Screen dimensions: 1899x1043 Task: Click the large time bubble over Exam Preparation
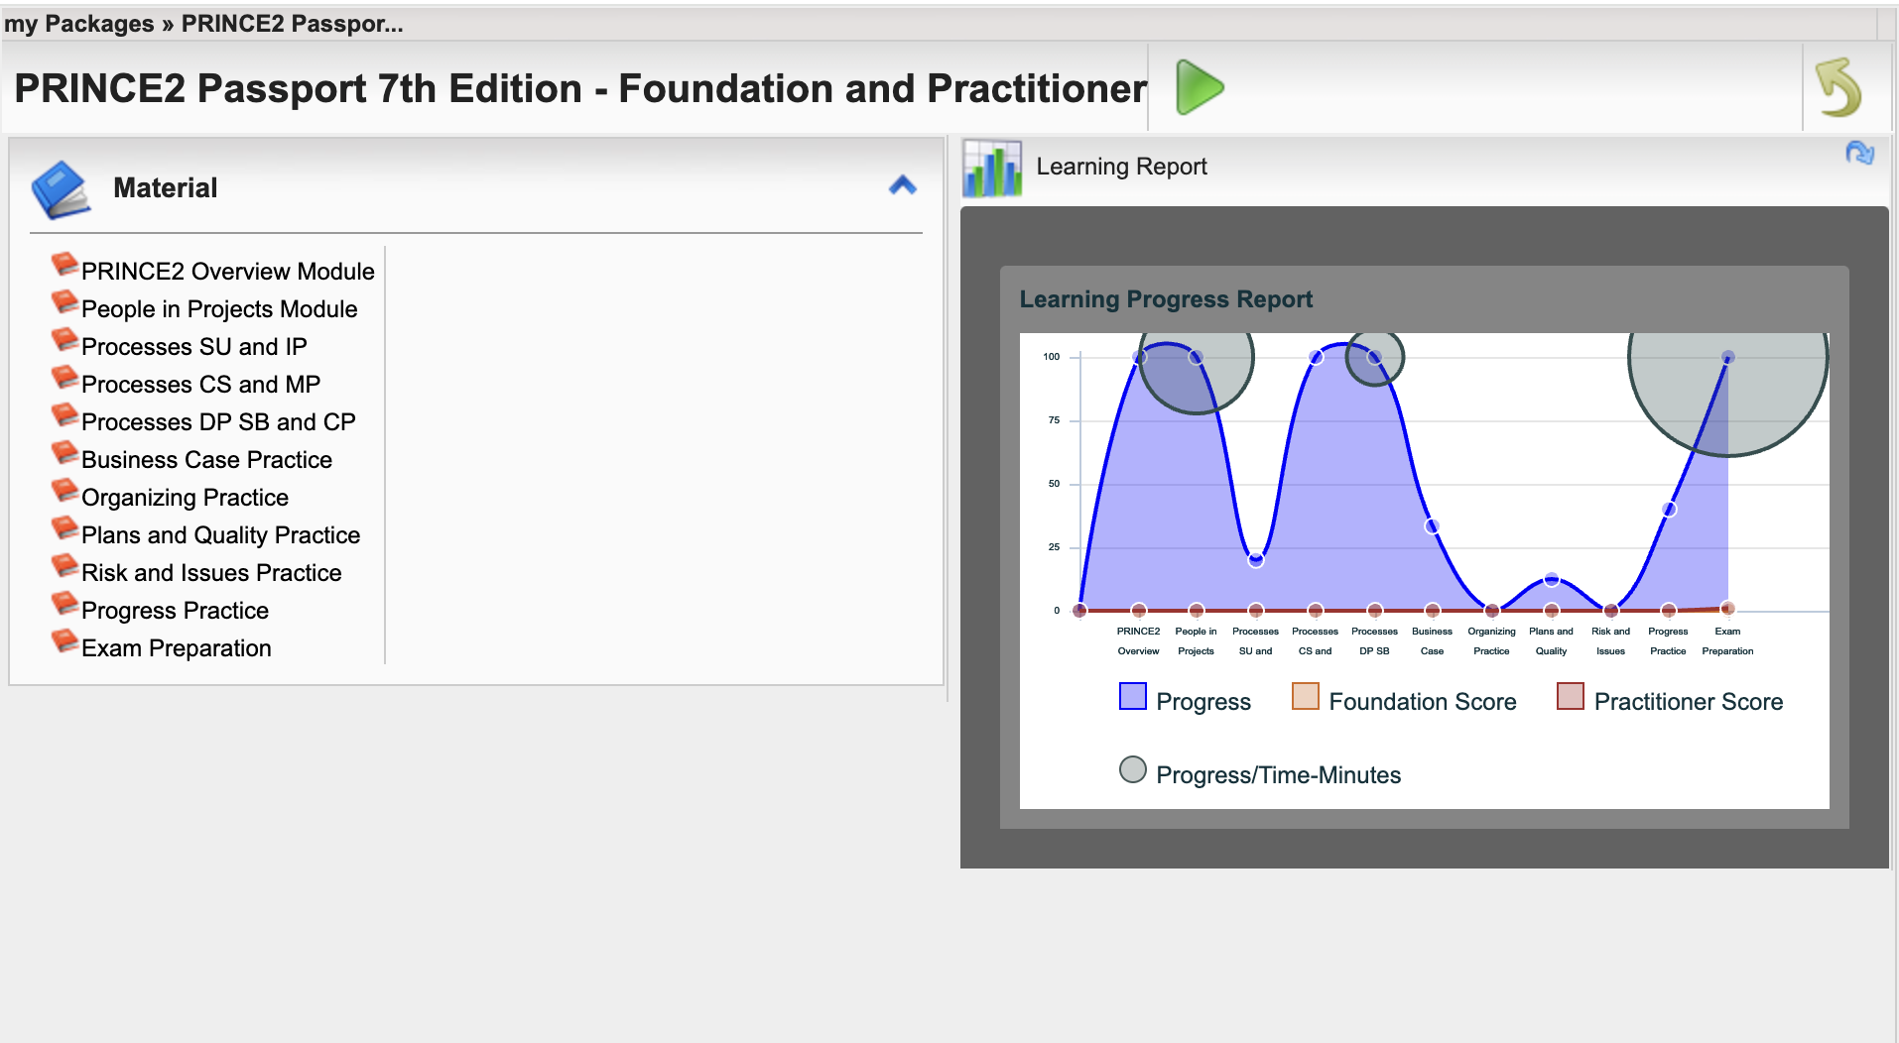(1727, 395)
